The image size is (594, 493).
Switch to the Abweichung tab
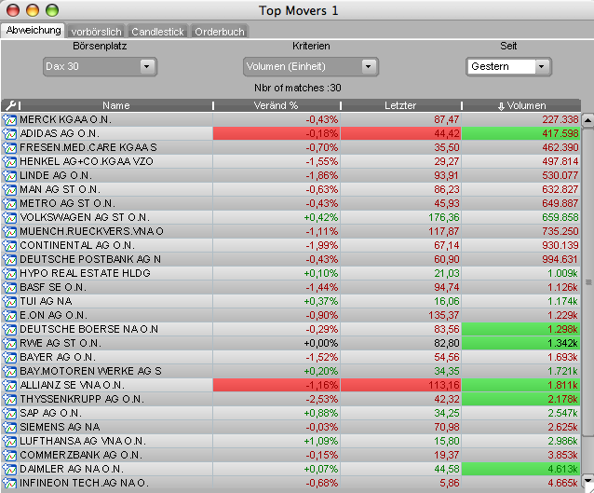pyautogui.click(x=34, y=31)
